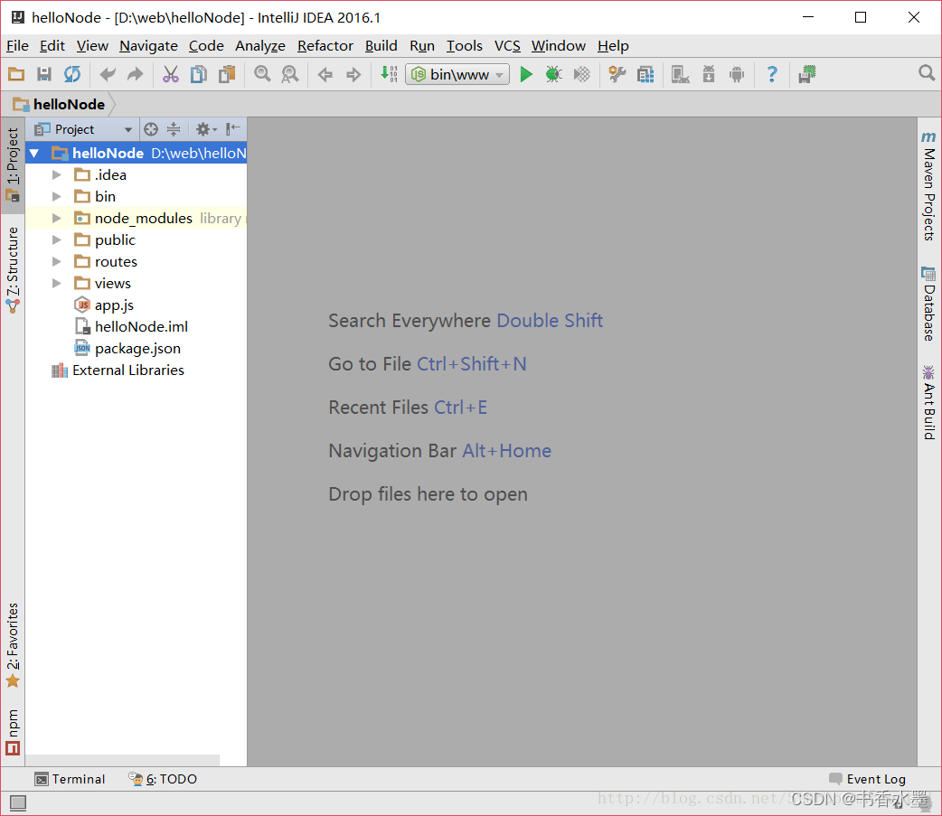942x816 pixels.
Task: Toggle tool window bars at bottom-left corner
Action: (18, 802)
